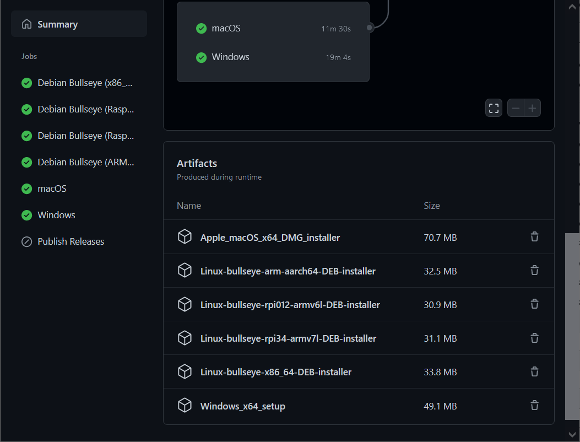The width and height of the screenshot is (580, 442).
Task: Click the Size column header
Action: (432, 206)
